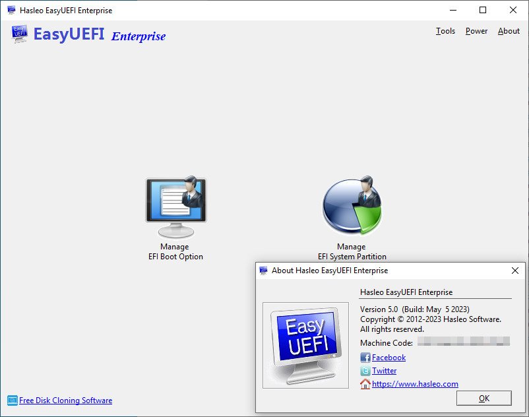Click the disk cloning software icon
Viewport: 529px width, 417px height.
[12, 401]
